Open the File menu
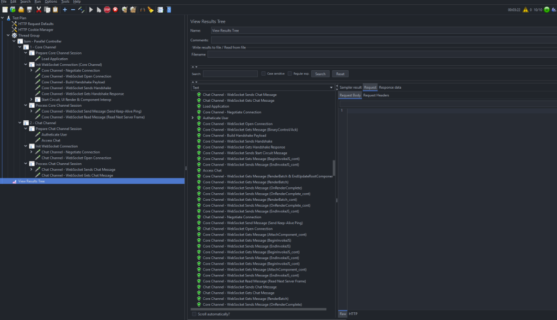This screenshot has height=320, width=557. (x=4, y=2)
